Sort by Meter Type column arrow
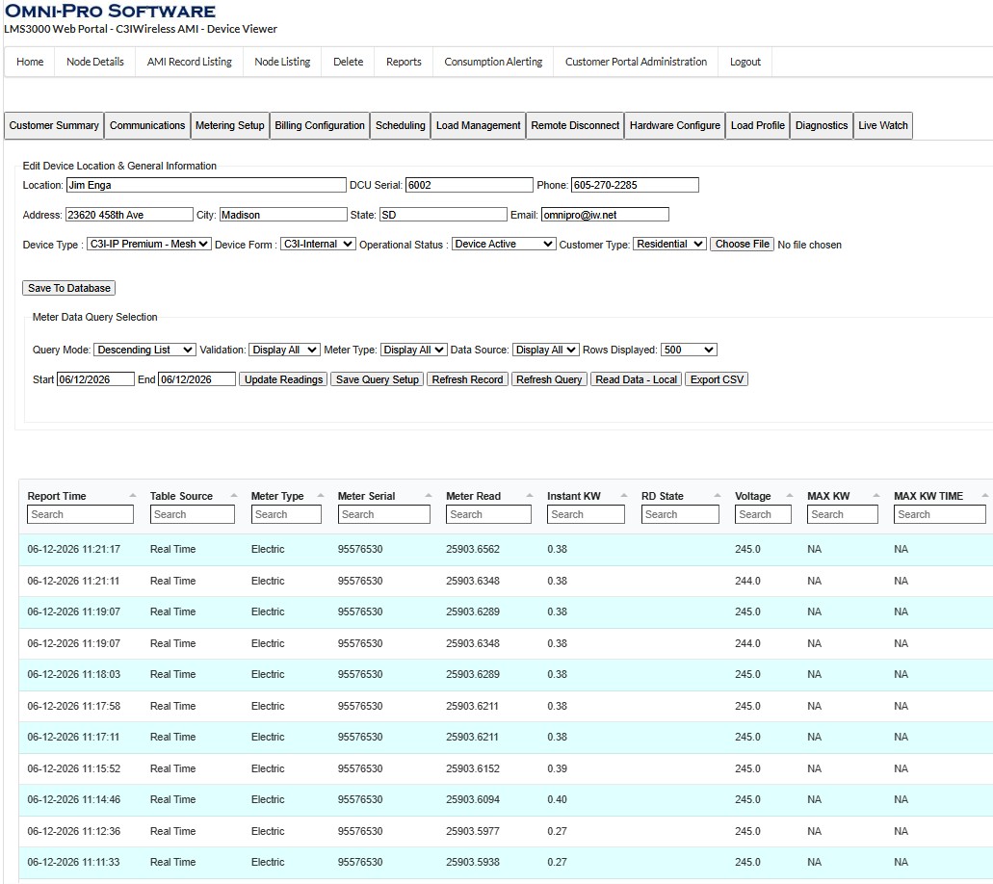Viewport: 993px width, 884px height. [321, 496]
